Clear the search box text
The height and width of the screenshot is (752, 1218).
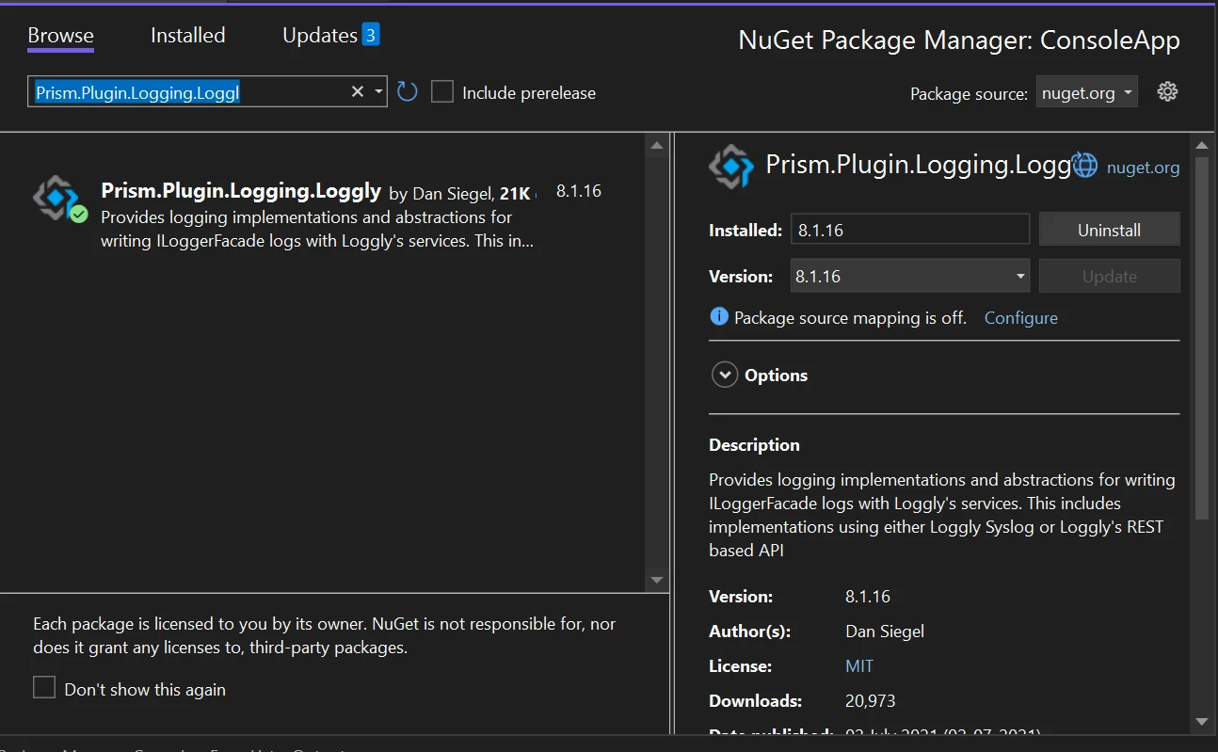(358, 91)
